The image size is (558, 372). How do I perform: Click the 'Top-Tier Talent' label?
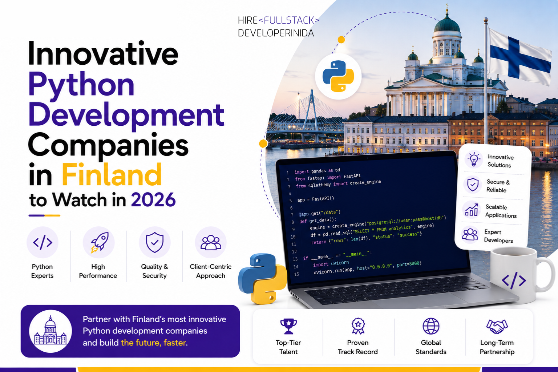point(288,347)
